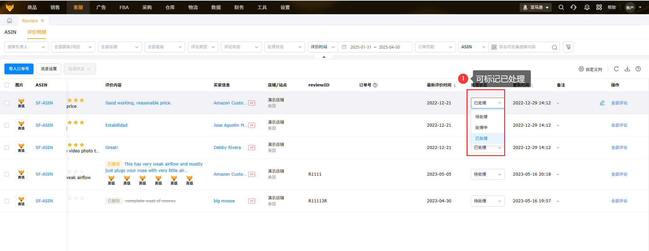Toggle the select-all checkbox in table header
Screen dimensions: 649x251
(x=7, y=85)
